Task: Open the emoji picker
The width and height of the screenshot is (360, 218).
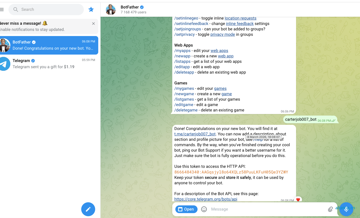Action: tap(204, 209)
